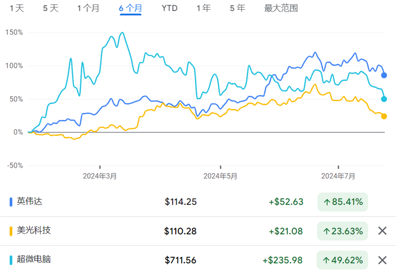Click the +$52.63 change value
This screenshot has height=273, width=401.
coord(286,202)
